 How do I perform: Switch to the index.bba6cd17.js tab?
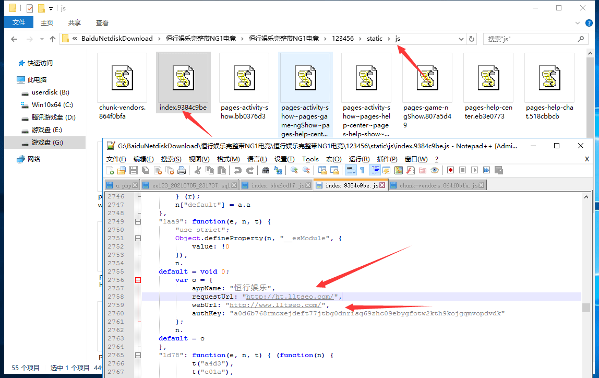278,185
